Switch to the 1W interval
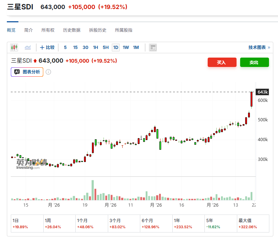Viewport: 278px width, 239px height. tap(126, 48)
